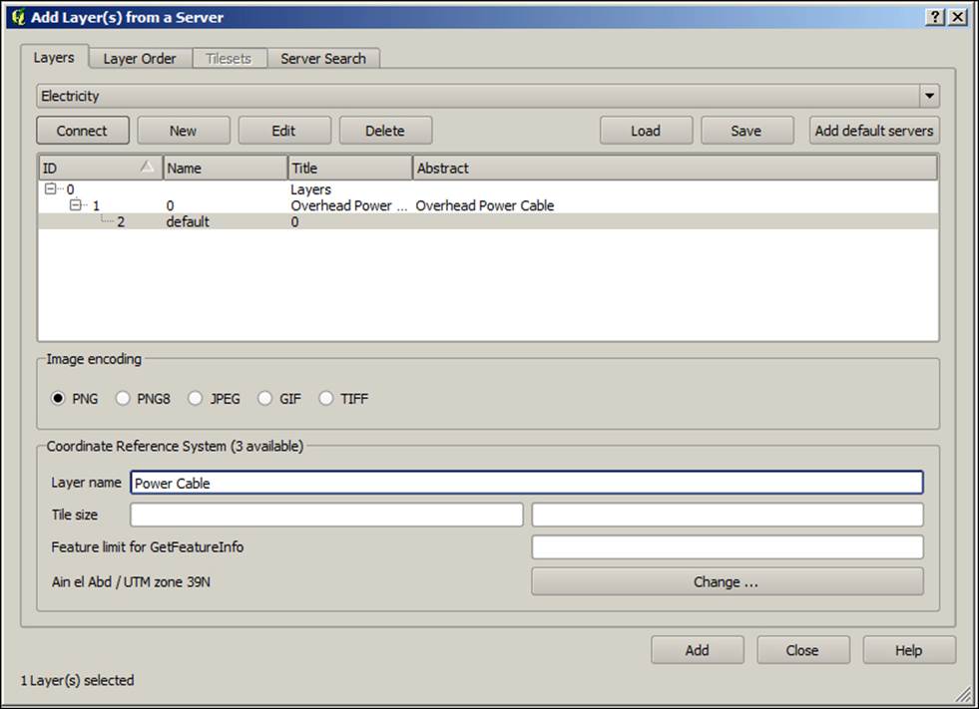Add default servers to the list

[x=873, y=130]
